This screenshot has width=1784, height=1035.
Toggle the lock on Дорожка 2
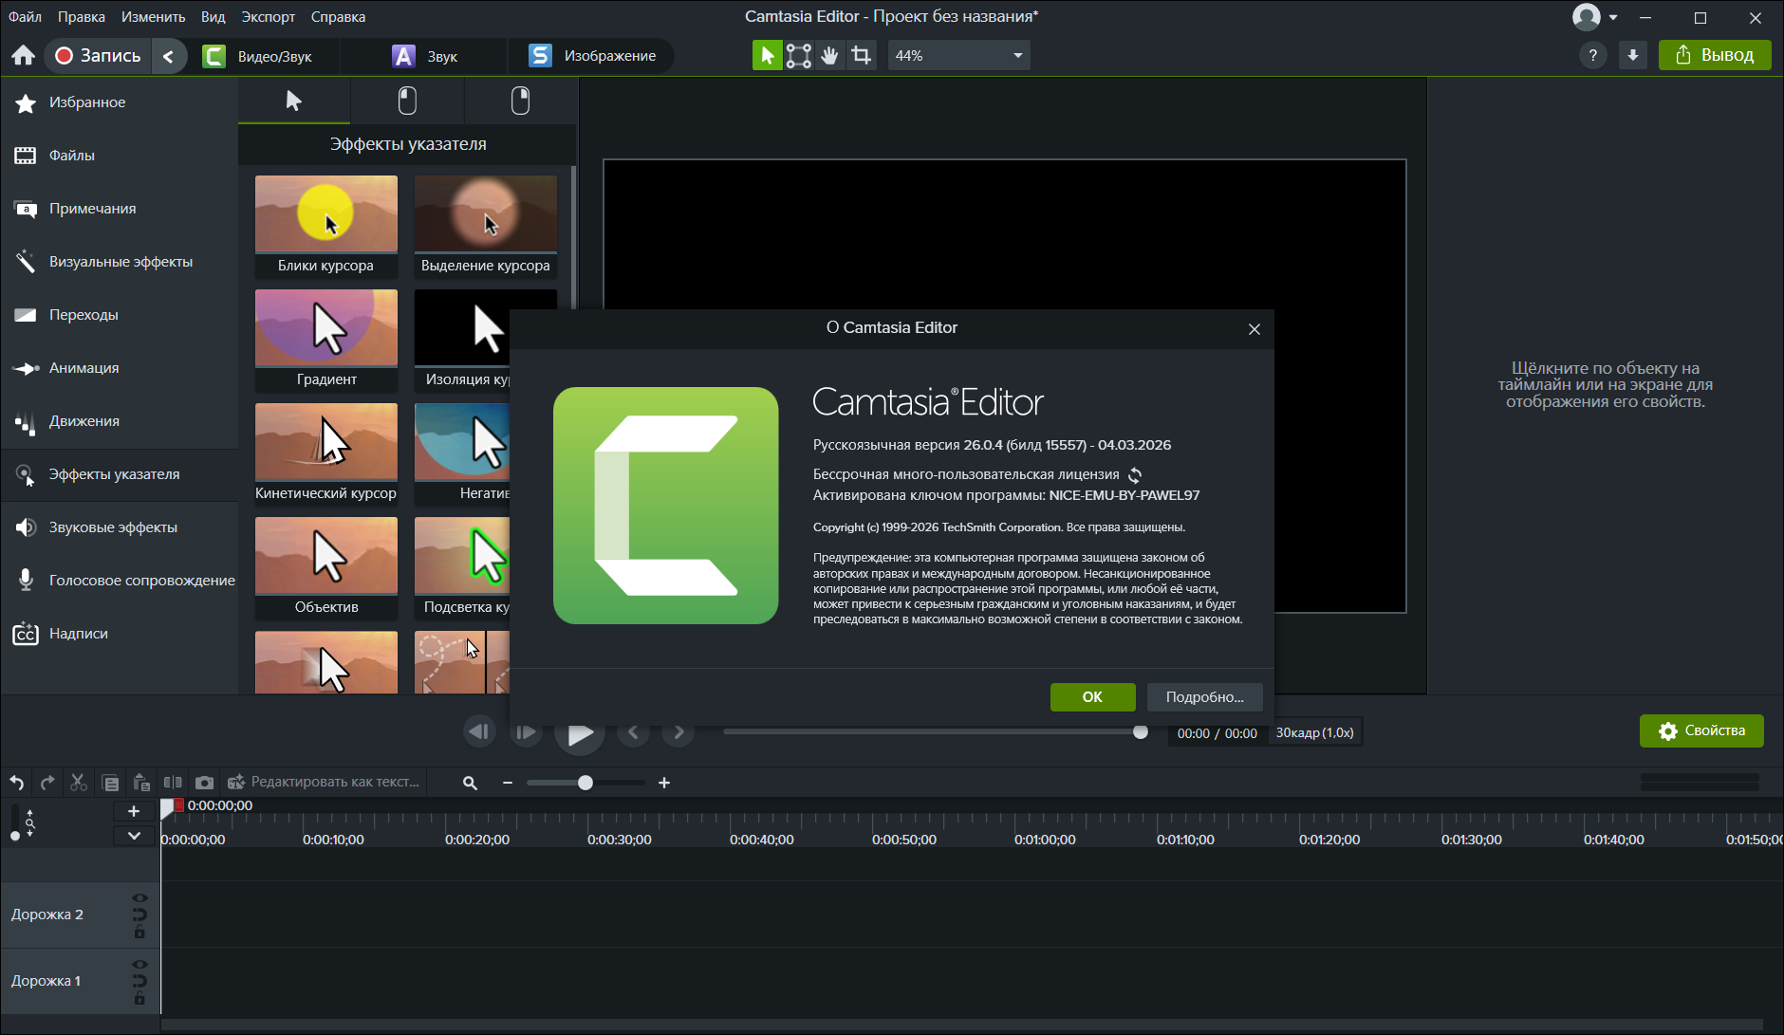[x=139, y=933]
